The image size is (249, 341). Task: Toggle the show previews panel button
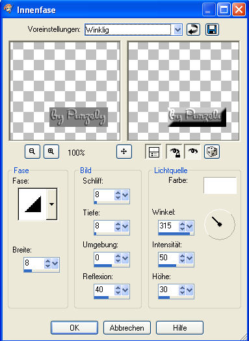point(154,152)
